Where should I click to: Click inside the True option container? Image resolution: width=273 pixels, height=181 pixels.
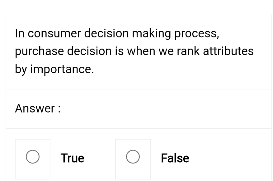(x=32, y=159)
